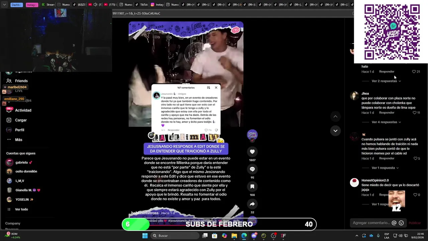Open the XOM stock widget on taskbar
Viewport: 428px width, 241px height.
coord(12,236)
